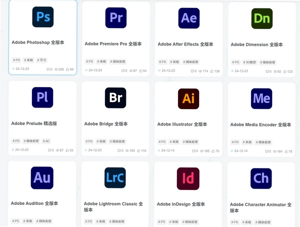Open the Adobe After Effects 全版本 title

pyautogui.click(x=185, y=44)
